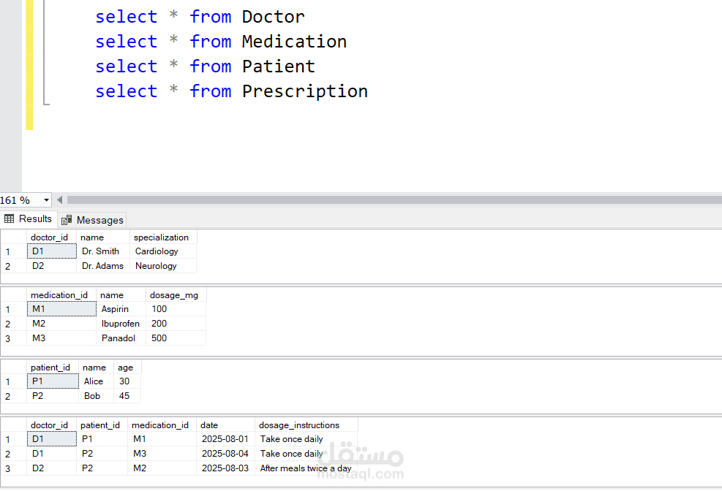Place cursor after Prescription in query editor

click(369, 91)
